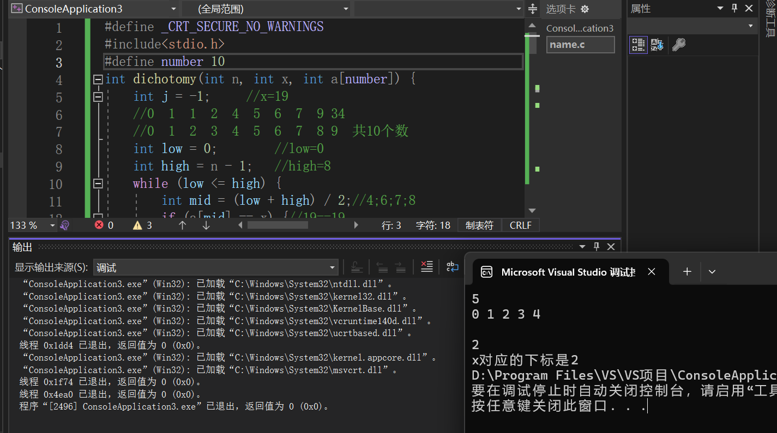The width and height of the screenshot is (777, 433).
Task: Open the code health indicator icon
Action: (65, 225)
